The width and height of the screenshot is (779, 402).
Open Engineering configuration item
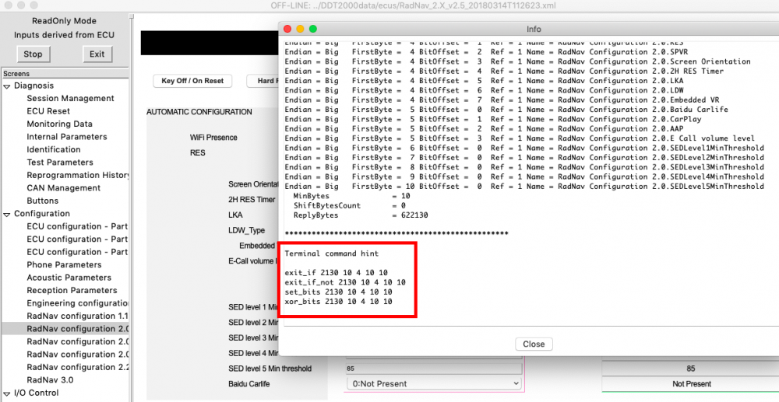tap(77, 303)
